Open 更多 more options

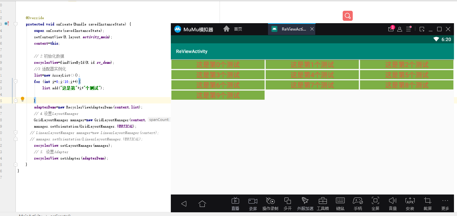pos(445,204)
